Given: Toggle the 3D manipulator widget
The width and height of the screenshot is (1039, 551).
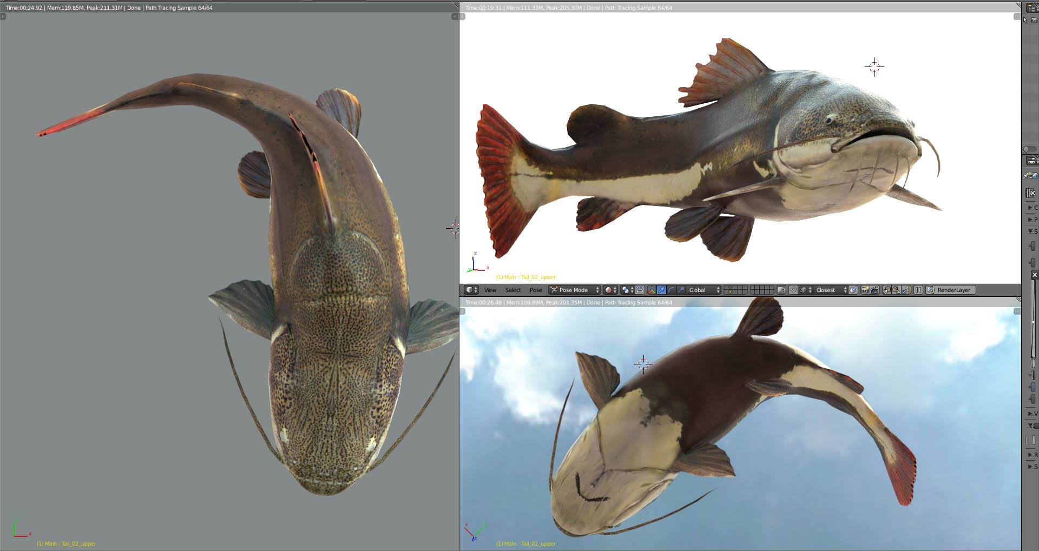Looking at the screenshot, I should coord(652,290).
